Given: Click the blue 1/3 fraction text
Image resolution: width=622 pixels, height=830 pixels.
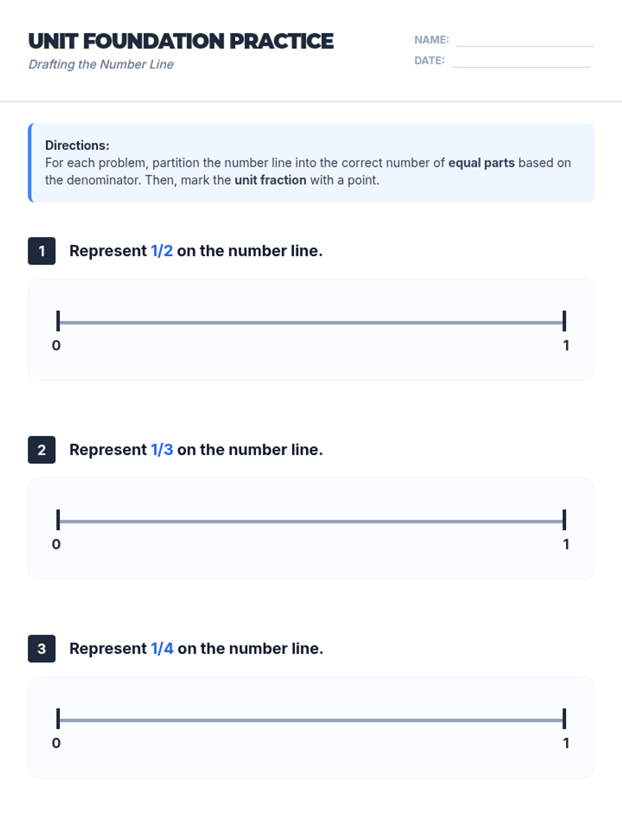Looking at the screenshot, I should [162, 450].
